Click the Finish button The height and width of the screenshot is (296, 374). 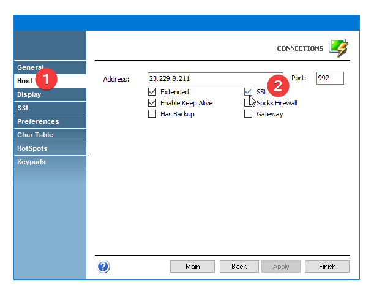pyautogui.click(x=327, y=267)
